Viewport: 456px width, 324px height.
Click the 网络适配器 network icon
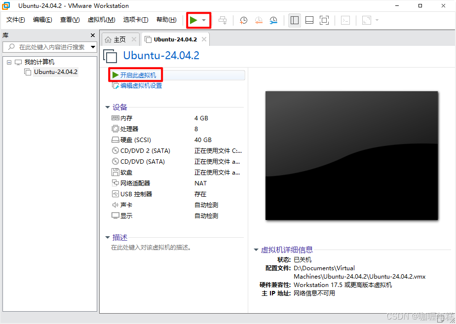115,183
